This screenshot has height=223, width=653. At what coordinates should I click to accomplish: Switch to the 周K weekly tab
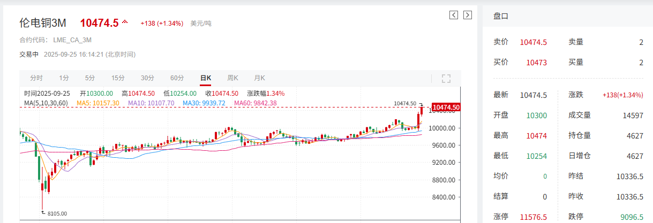232,78
